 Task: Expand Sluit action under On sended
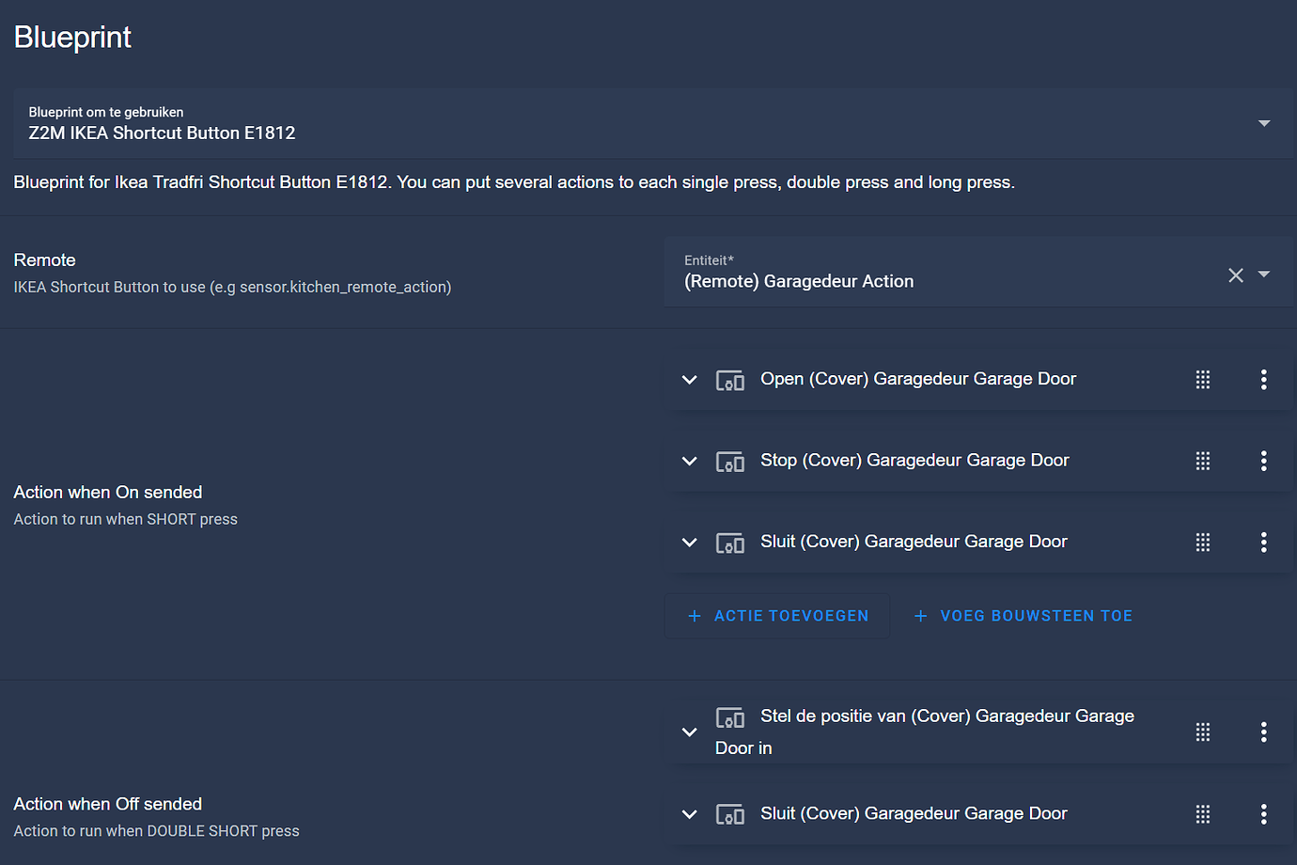(x=690, y=543)
